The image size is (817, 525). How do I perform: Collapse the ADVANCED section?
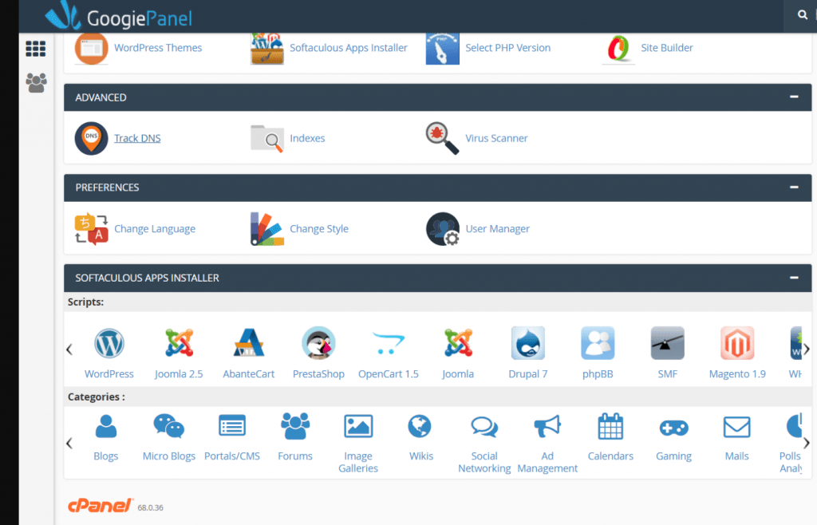pos(793,97)
